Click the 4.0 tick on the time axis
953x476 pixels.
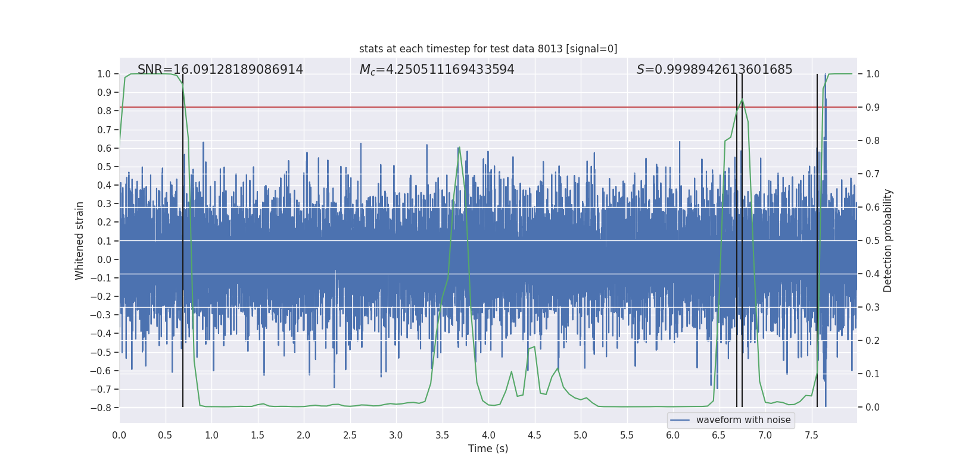[488, 436]
